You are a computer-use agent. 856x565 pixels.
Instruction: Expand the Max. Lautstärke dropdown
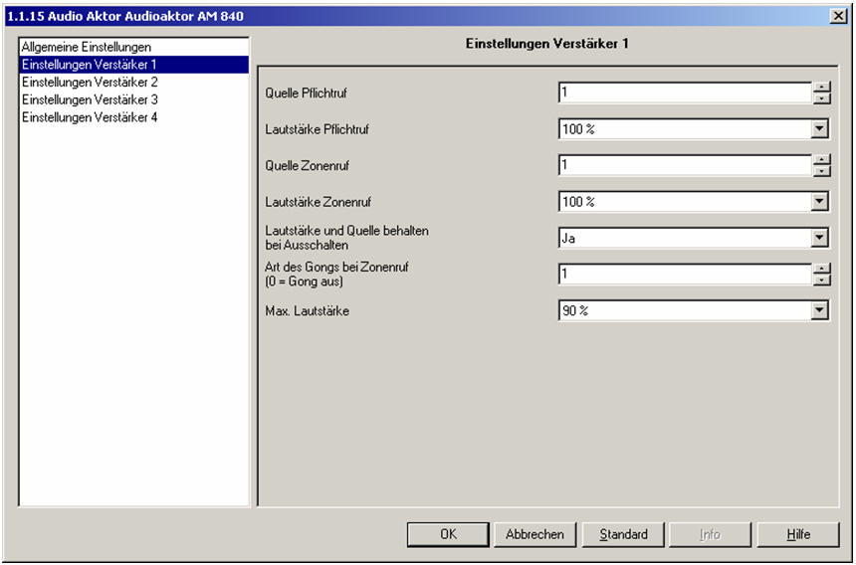[820, 311]
